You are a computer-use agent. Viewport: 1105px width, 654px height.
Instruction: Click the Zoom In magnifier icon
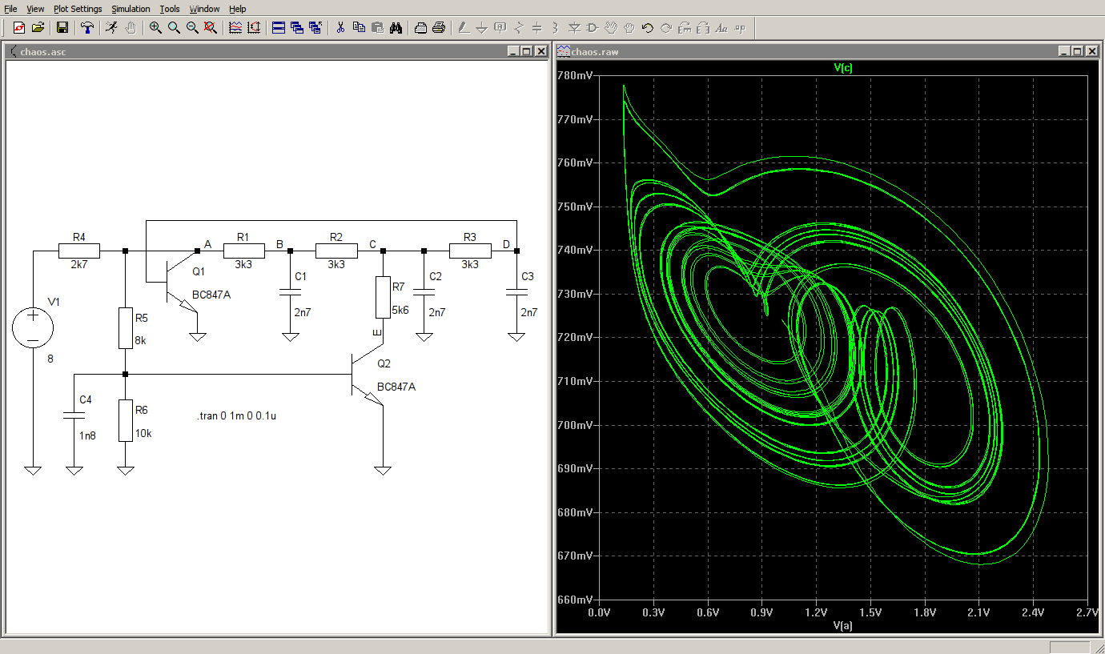155,27
